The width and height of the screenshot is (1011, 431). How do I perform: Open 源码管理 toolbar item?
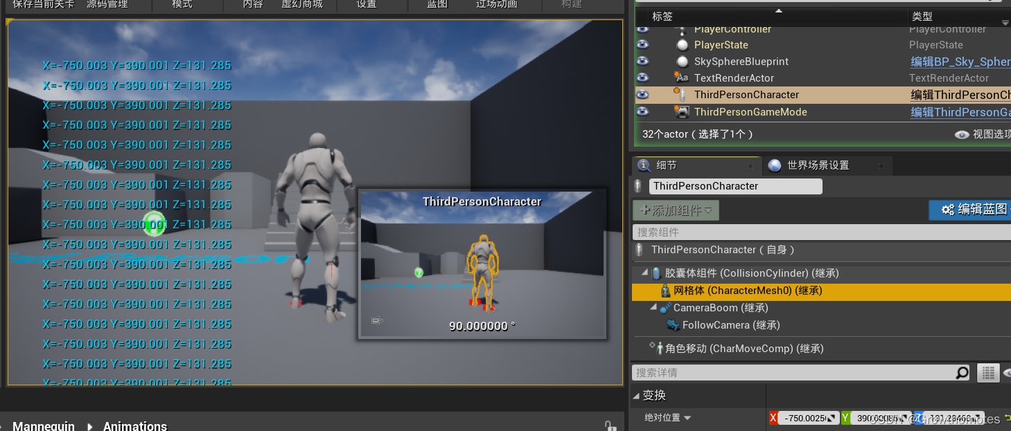(x=107, y=4)
